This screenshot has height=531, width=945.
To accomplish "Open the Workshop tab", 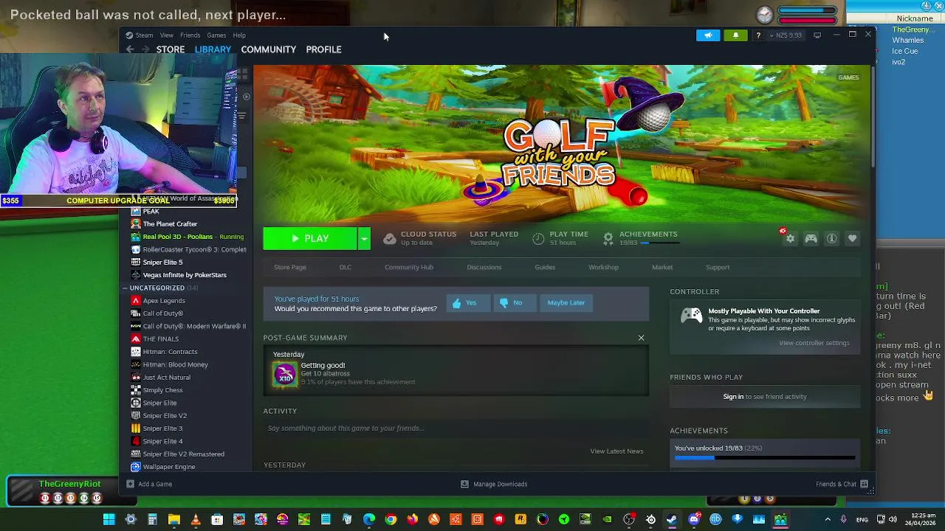I will click(603, 267).
